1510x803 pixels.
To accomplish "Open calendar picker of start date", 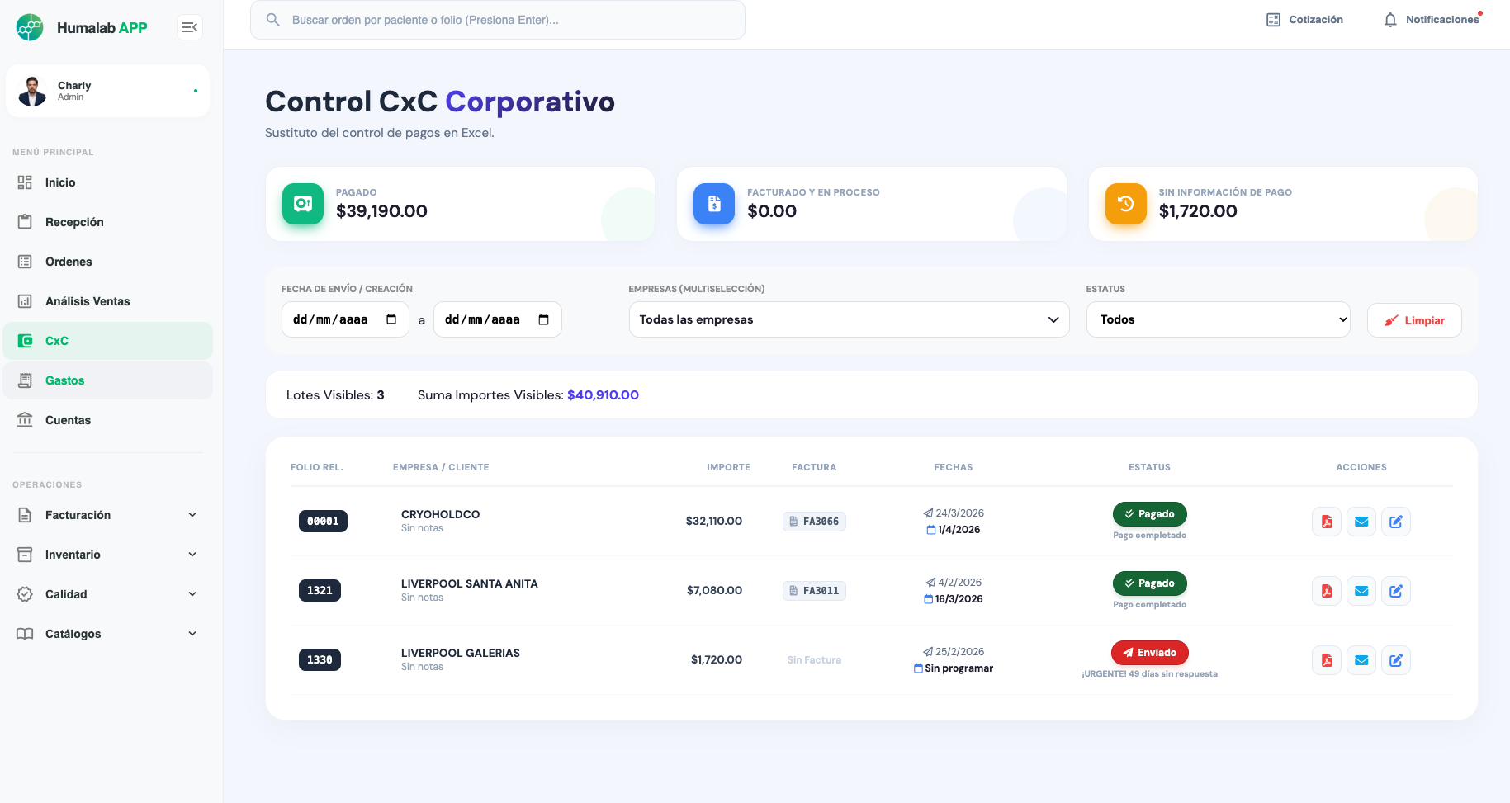I will tap(391, 319).
